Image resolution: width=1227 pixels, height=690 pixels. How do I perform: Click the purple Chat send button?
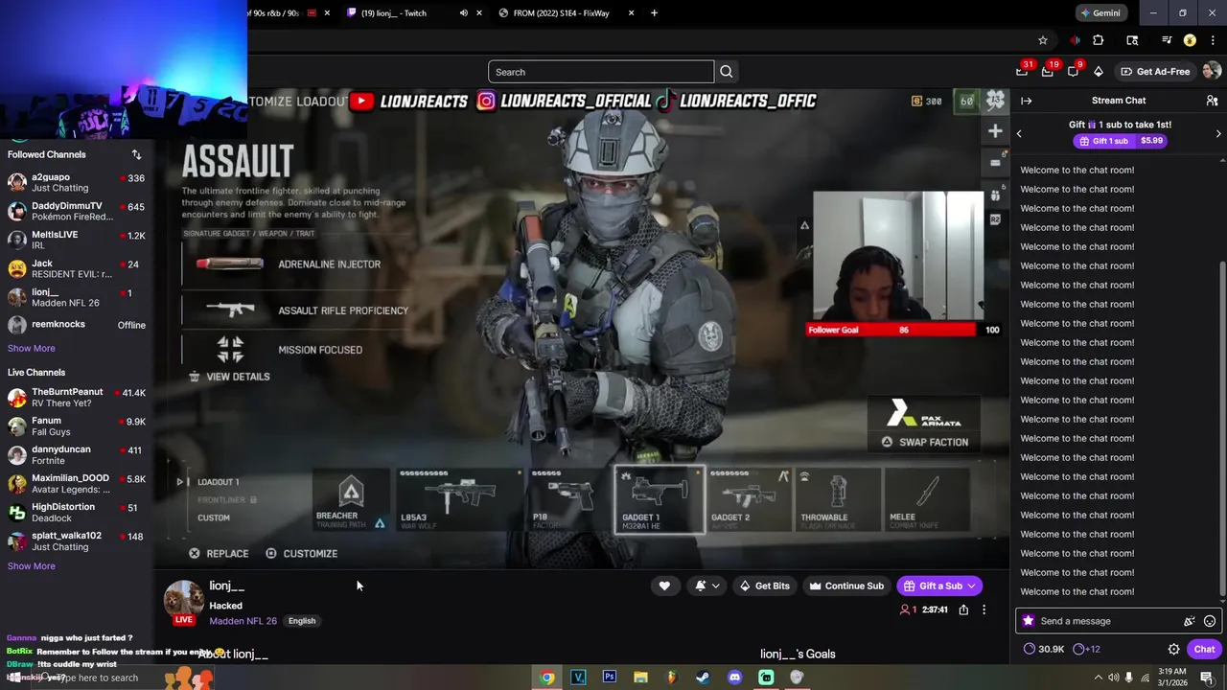[1204, 649]
